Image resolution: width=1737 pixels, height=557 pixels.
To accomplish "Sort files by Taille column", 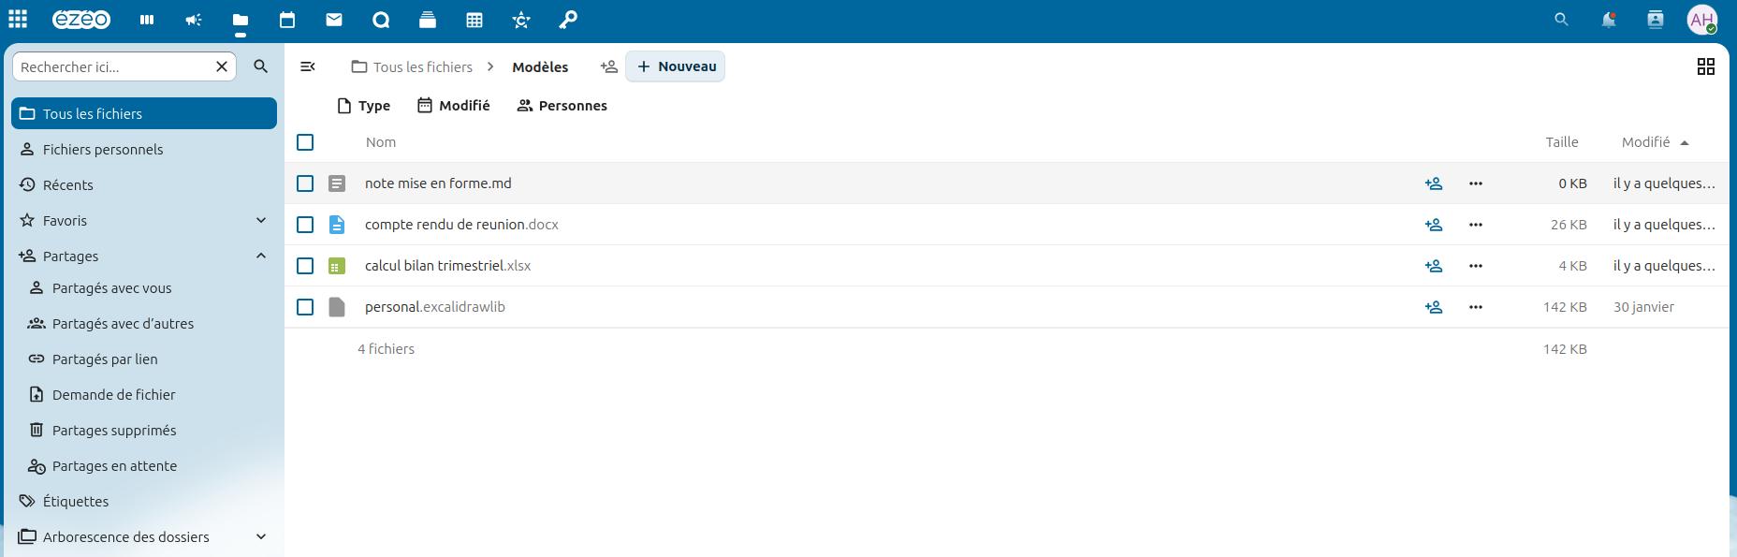I will coord(1562,142).
